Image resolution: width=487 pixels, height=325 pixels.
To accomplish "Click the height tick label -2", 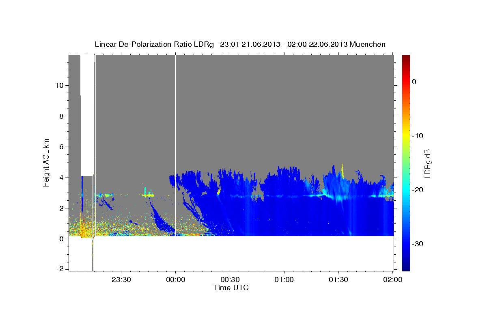I will tap(60, 269).
